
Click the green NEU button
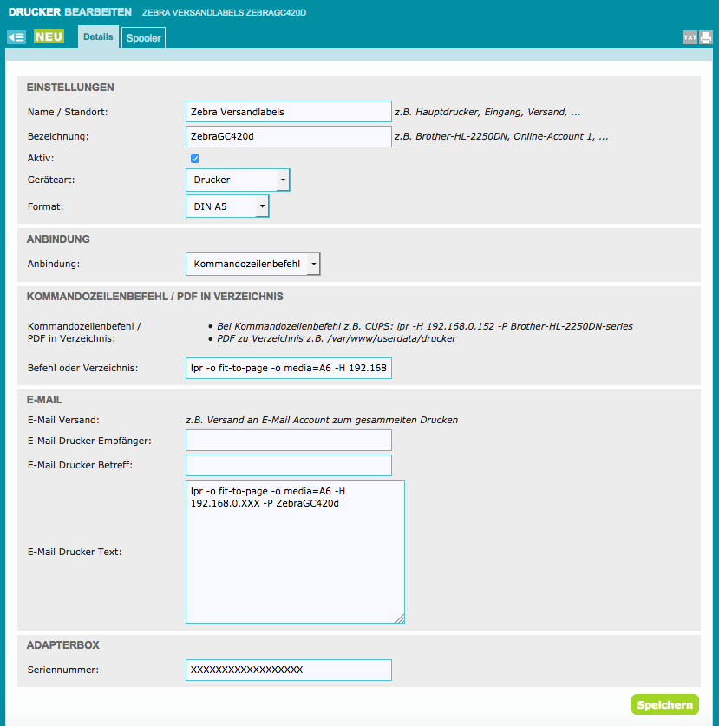[49, 36]
